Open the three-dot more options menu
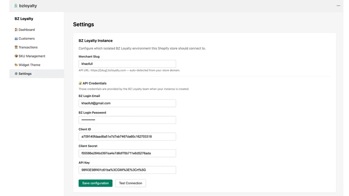Screen dimensions: 349x196 (339, 6)
